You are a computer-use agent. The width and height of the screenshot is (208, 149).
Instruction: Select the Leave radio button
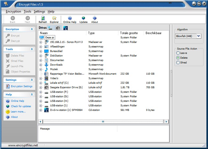[x=178, y=53]
